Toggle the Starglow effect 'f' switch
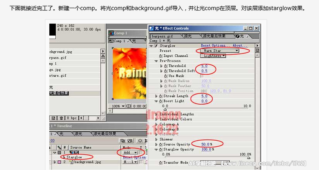The image size is (319, 170). tap(156, 46)
